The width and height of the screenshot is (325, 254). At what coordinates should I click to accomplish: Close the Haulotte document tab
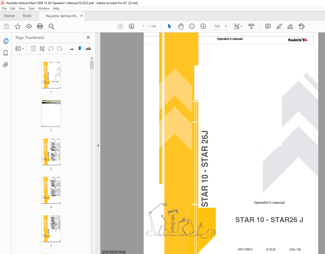point(81,16)
